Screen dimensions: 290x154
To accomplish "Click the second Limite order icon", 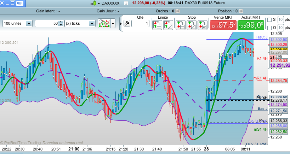I will coord(168,25).
